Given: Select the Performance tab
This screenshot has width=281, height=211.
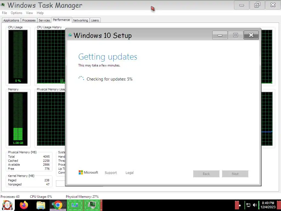Looking at the screenshot, I should click(61, 20).
